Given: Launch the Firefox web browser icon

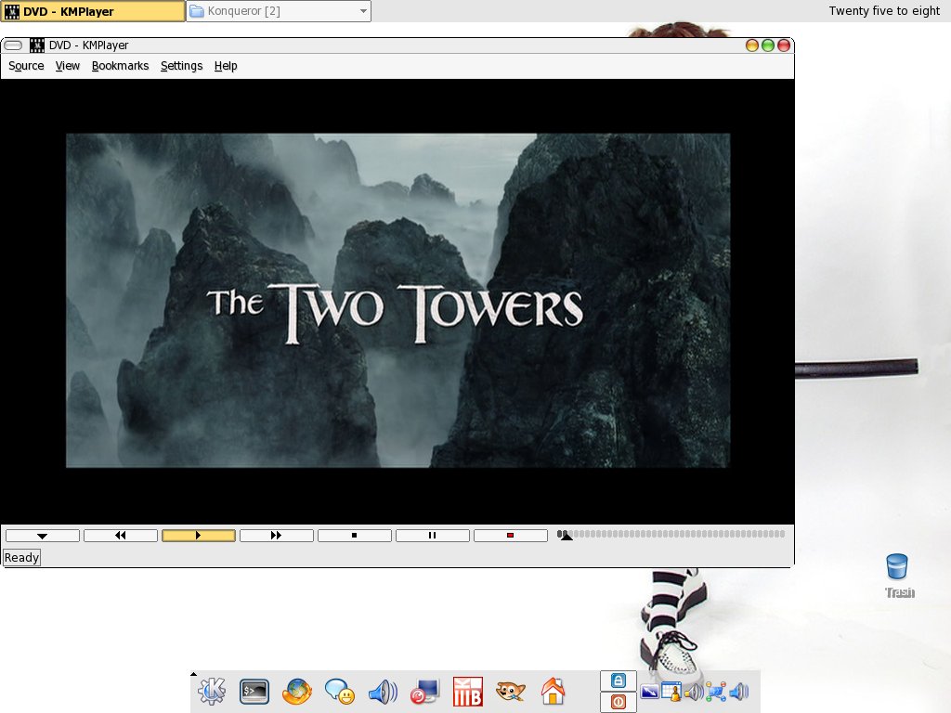Looking at the screenshot, I should (297, 691).
